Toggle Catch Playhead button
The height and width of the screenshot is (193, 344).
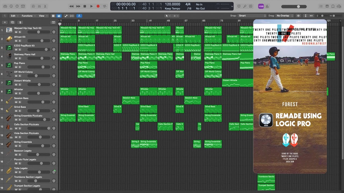click(x=79, y=16)
